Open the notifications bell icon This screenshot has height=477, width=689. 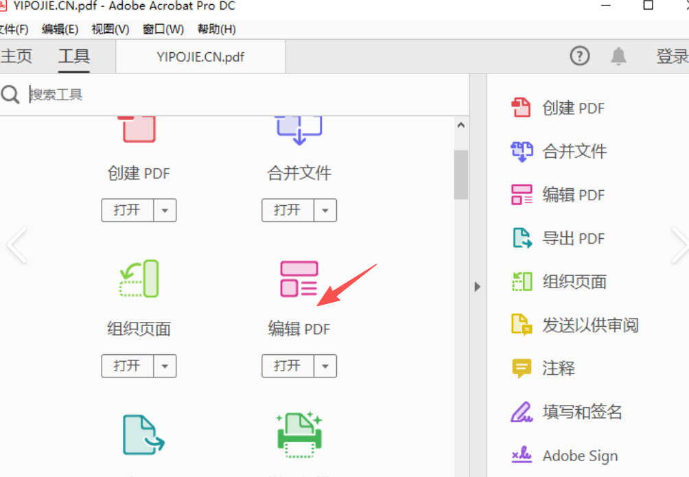(x=618, y=56)
